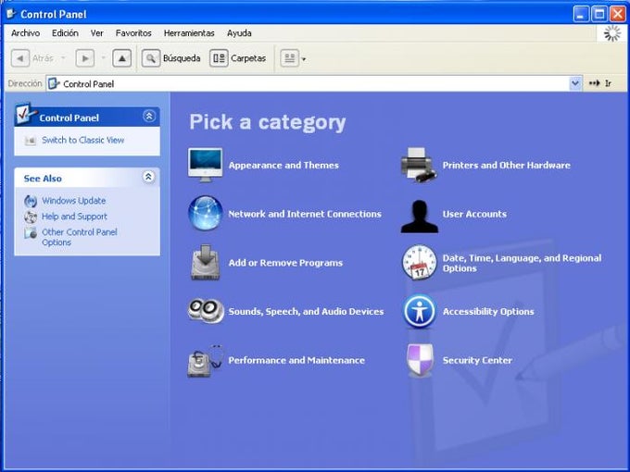Open the address bar dropdown

coord(575,83)
